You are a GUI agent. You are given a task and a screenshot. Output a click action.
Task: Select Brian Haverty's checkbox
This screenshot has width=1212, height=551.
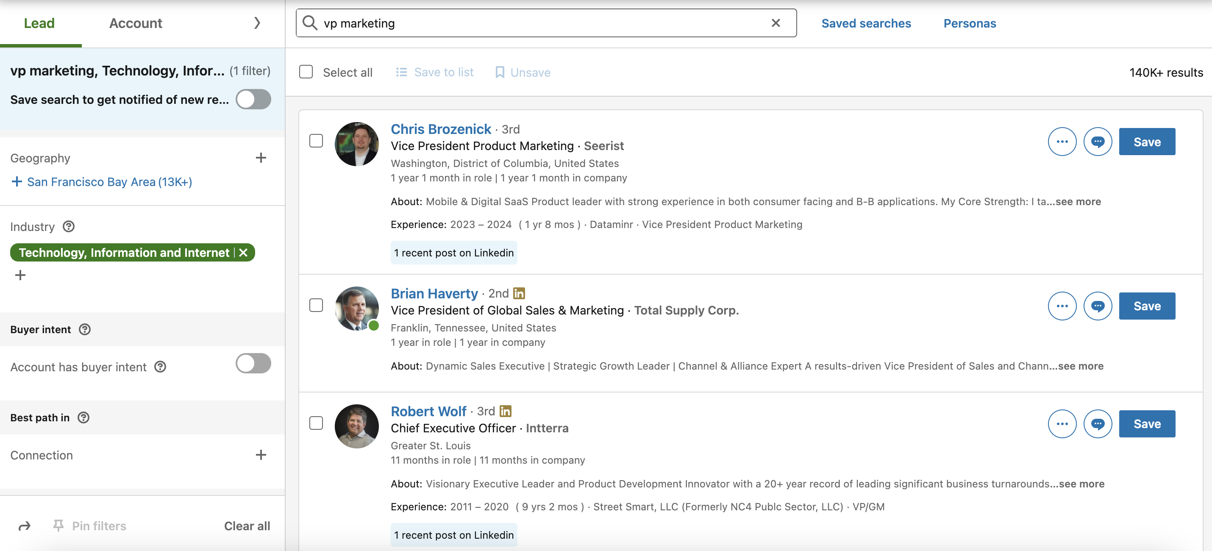coord(316,305)
